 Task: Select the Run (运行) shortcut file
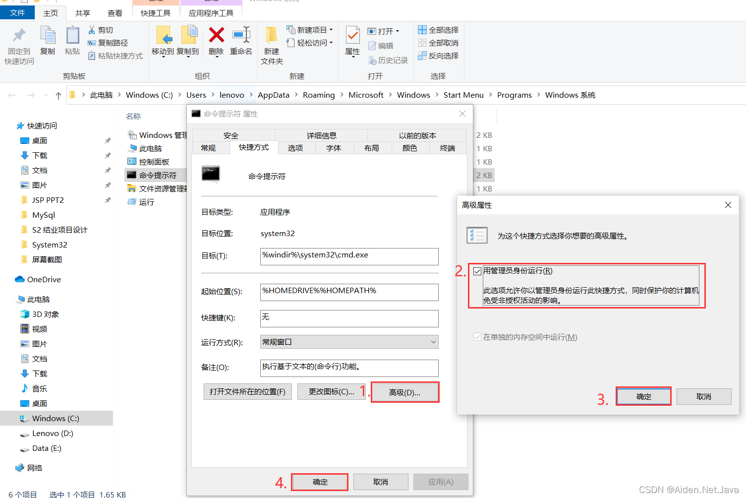(147, 202)
